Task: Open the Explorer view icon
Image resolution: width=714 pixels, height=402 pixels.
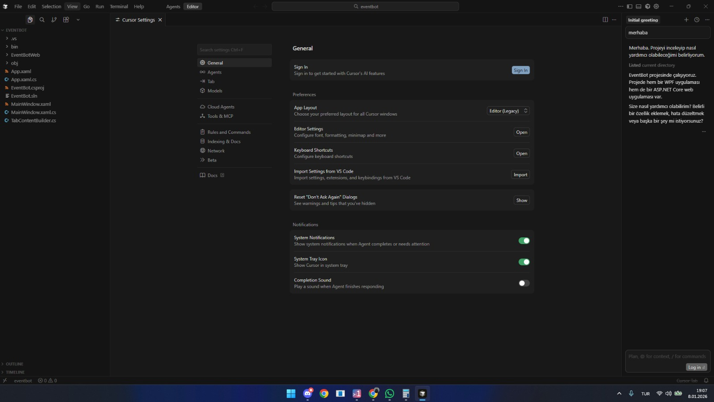Action: pos(30,20)
